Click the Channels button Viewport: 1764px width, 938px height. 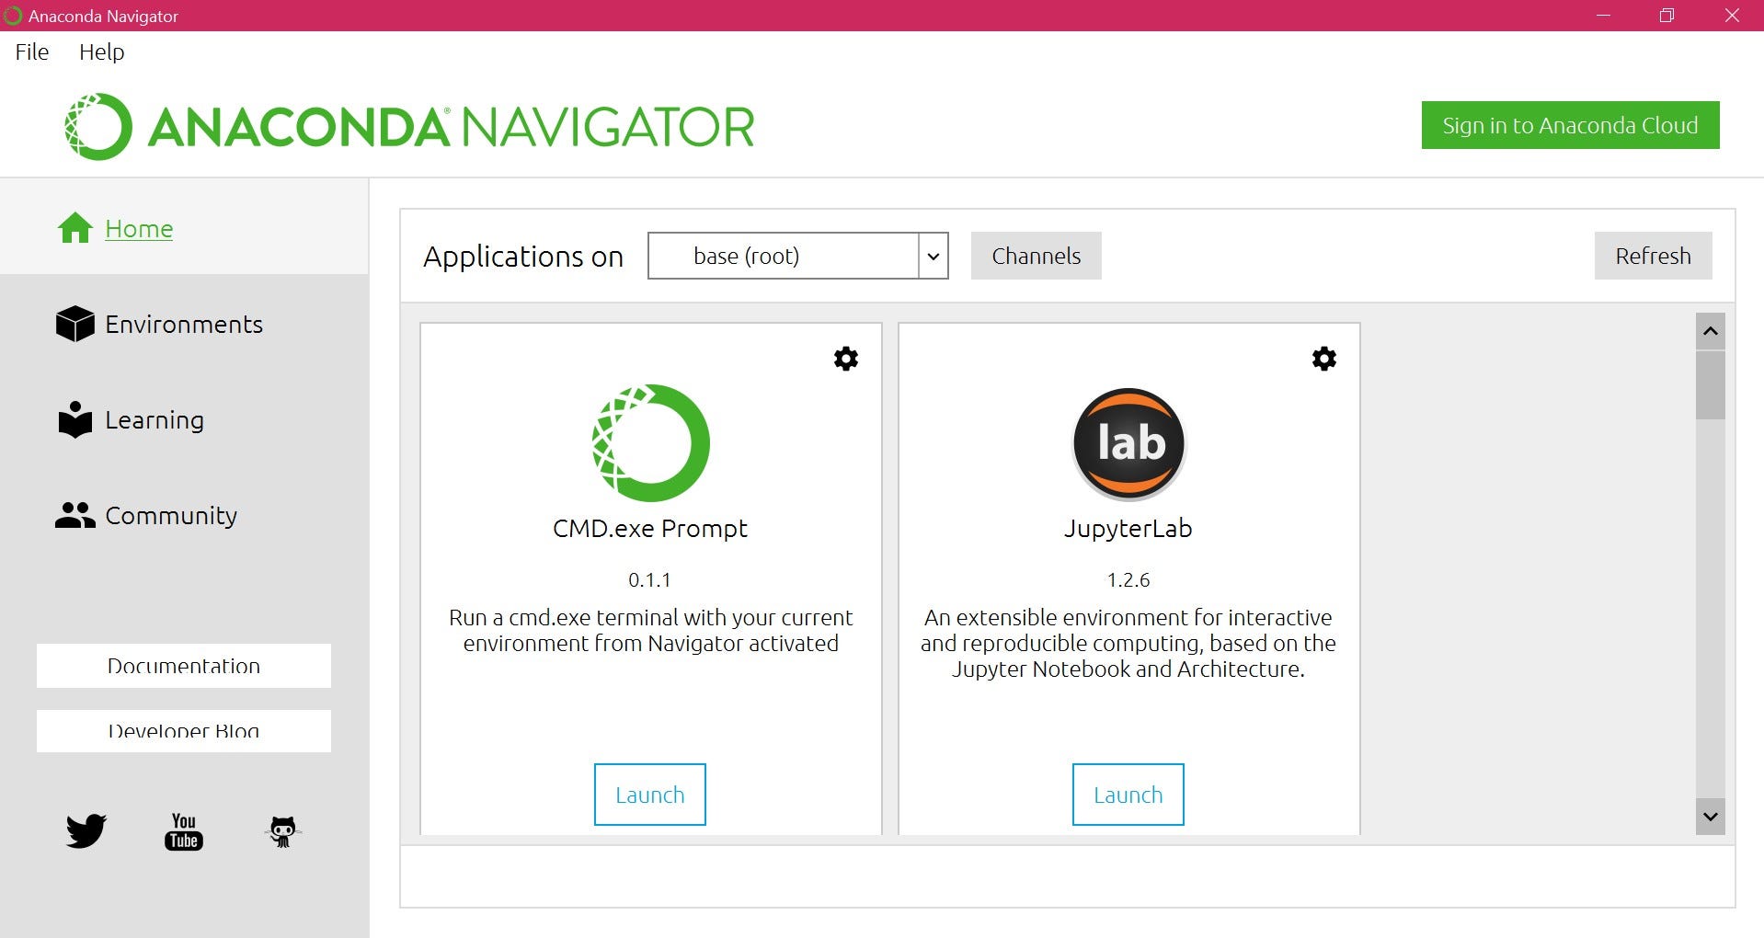tap(1037, 256)
